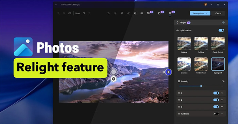Click the Relight panel title

(x=183, y=23)
